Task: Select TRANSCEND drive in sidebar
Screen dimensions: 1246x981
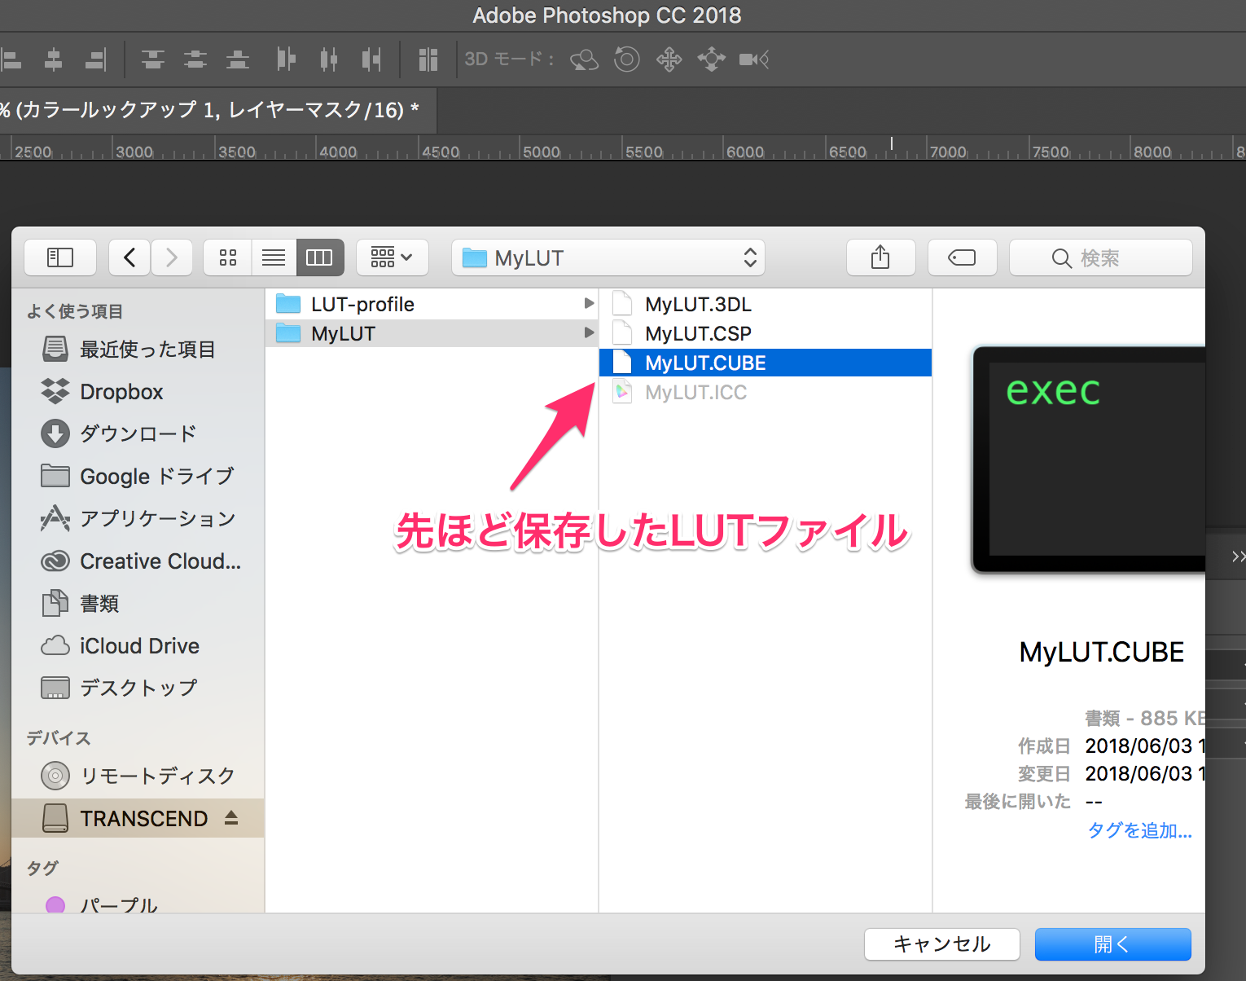Action: [137, 818]
